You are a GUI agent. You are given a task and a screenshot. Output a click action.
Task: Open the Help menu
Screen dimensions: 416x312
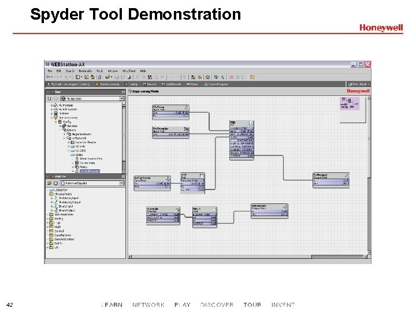coord(143,71)
